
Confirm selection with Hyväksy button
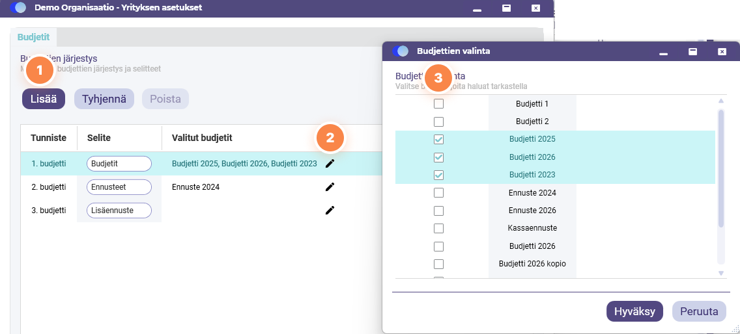tap(634, 311)
